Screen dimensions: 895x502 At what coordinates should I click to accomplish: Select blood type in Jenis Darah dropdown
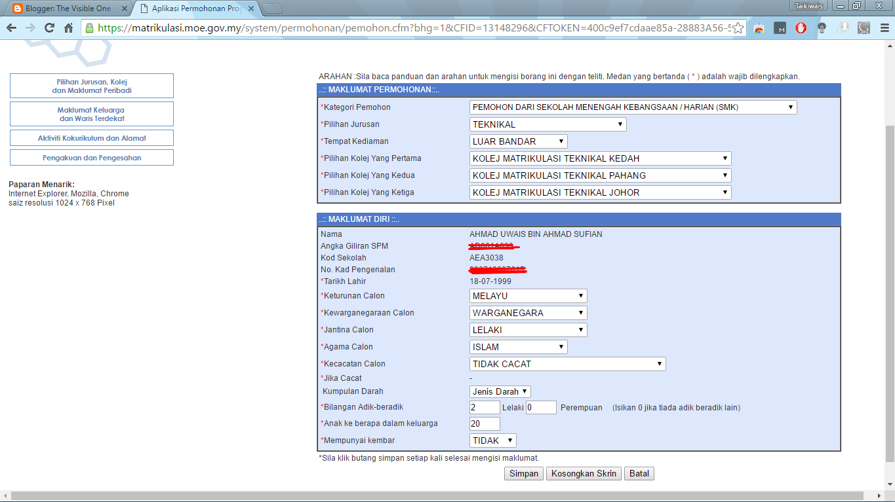500,391
